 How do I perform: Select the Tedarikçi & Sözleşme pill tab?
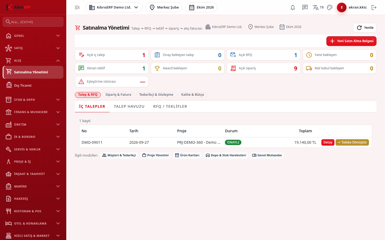click(x=156, y=95)
